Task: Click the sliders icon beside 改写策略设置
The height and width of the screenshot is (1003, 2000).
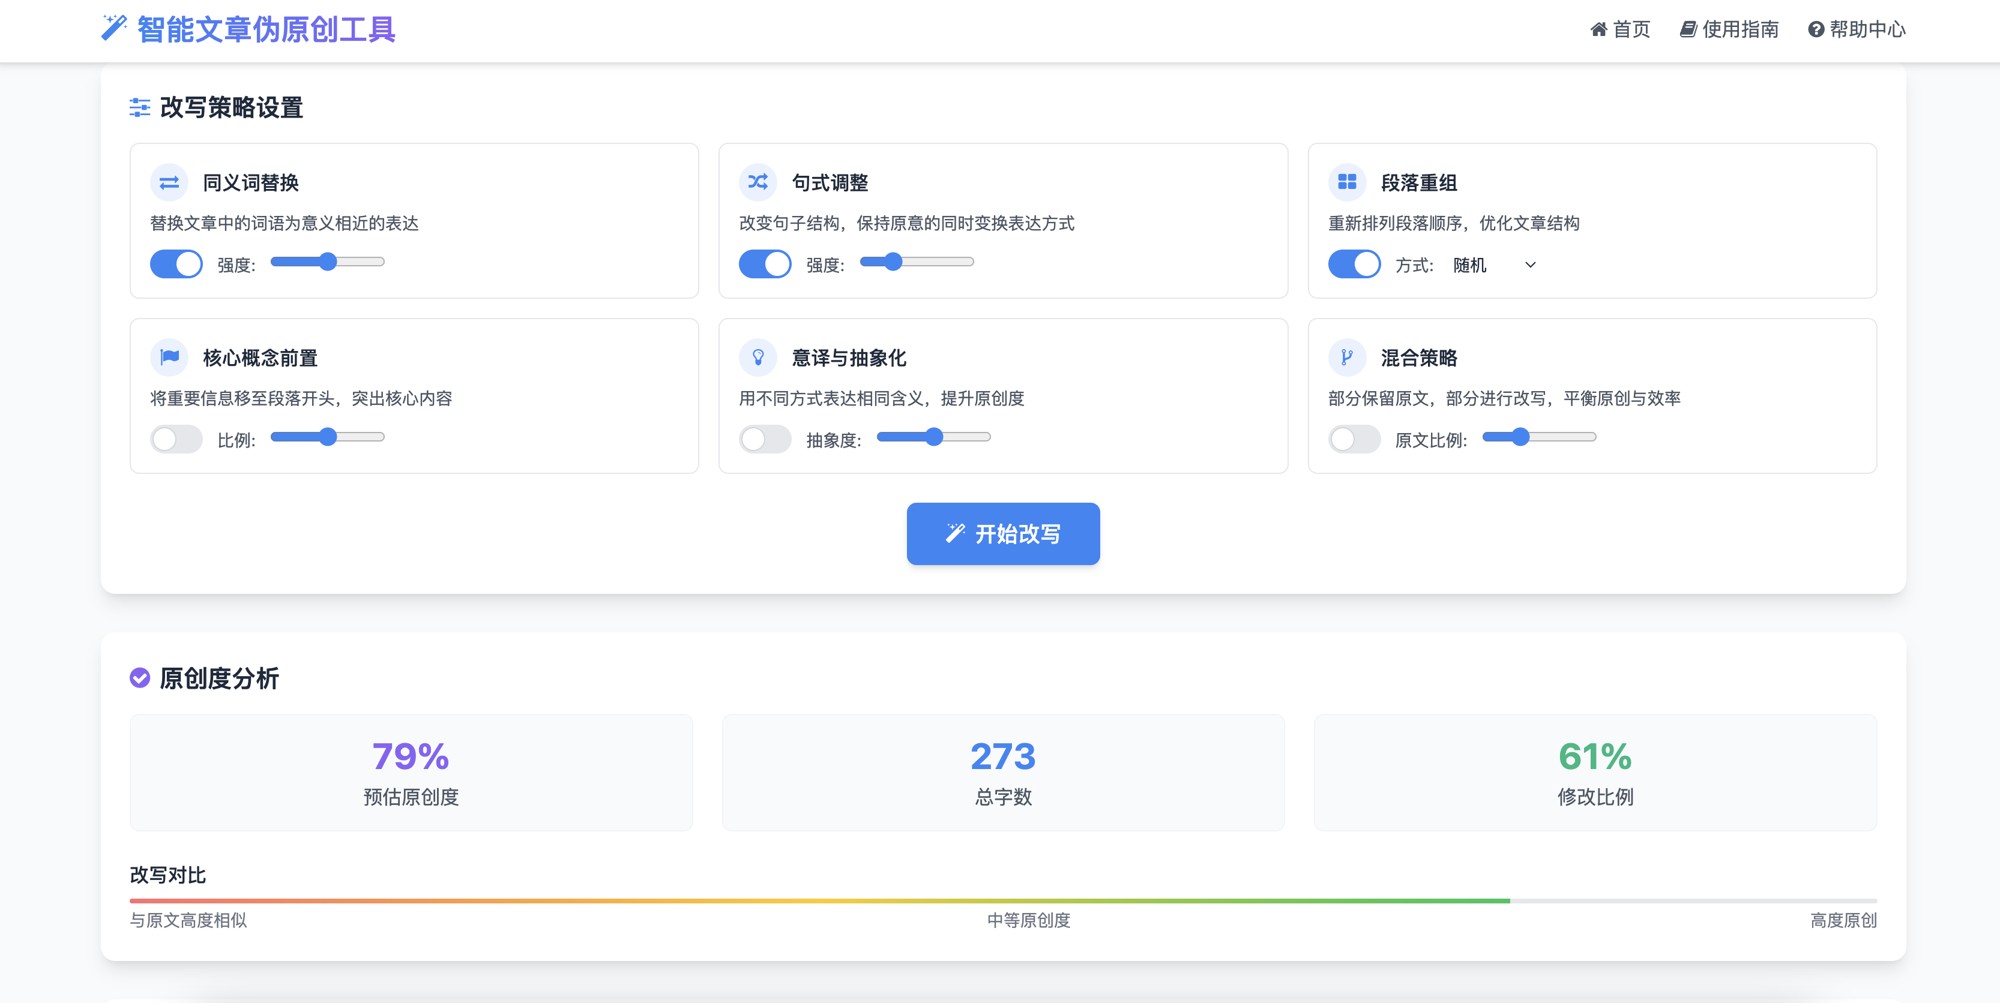Action: [140, 108]
